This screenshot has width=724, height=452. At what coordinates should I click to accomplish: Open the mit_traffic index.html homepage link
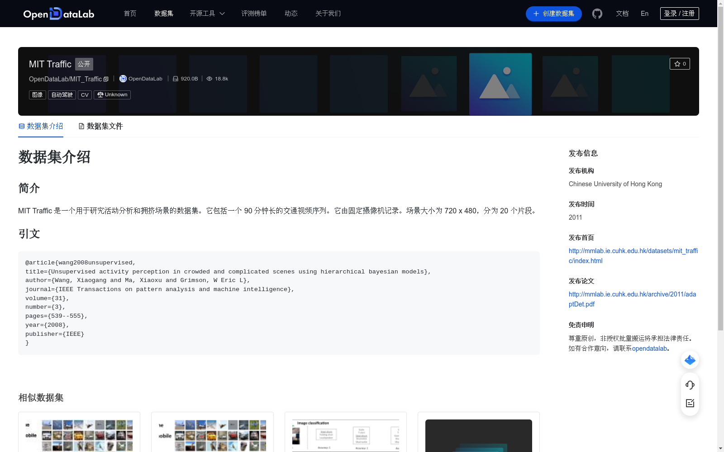click(633, 256)
